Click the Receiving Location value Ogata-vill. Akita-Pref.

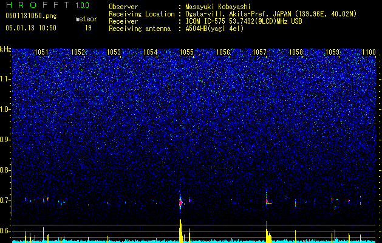pos(227,14)
